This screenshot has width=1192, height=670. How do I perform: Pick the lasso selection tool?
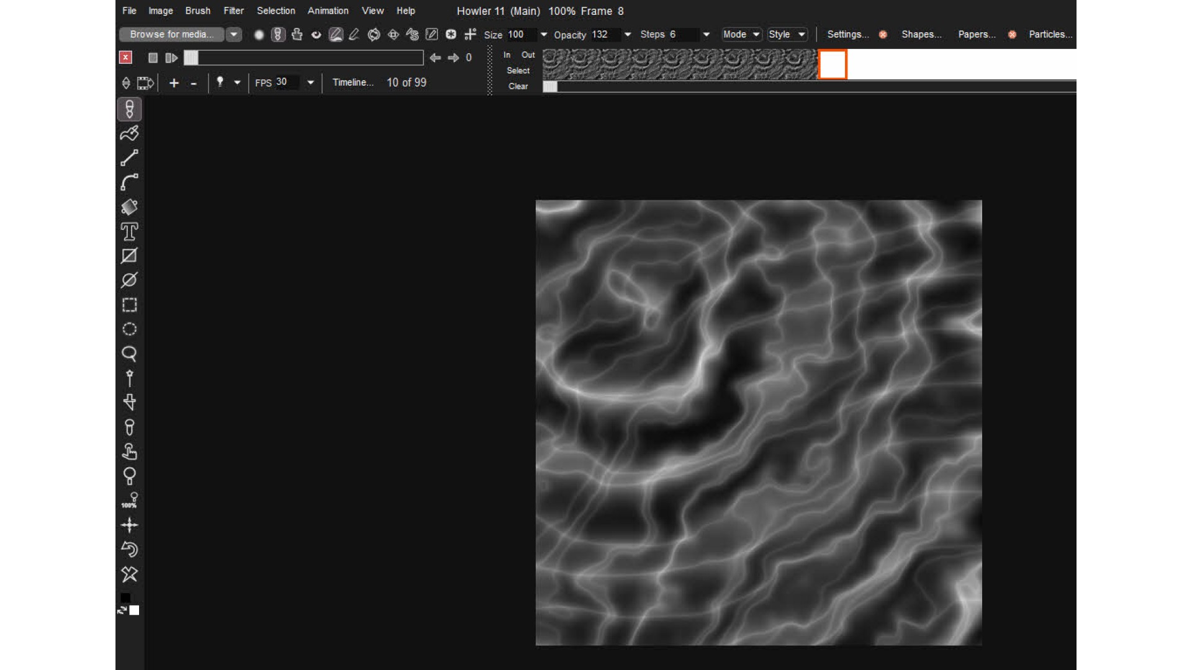pyautogui.click(x=129, y=354)
